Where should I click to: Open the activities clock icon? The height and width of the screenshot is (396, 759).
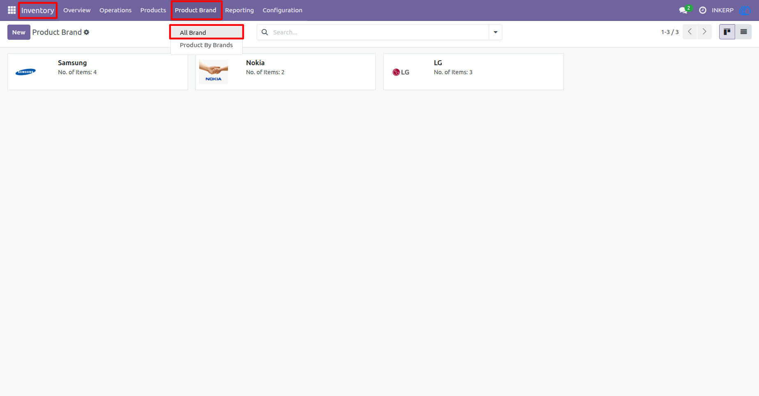(703, 10)
